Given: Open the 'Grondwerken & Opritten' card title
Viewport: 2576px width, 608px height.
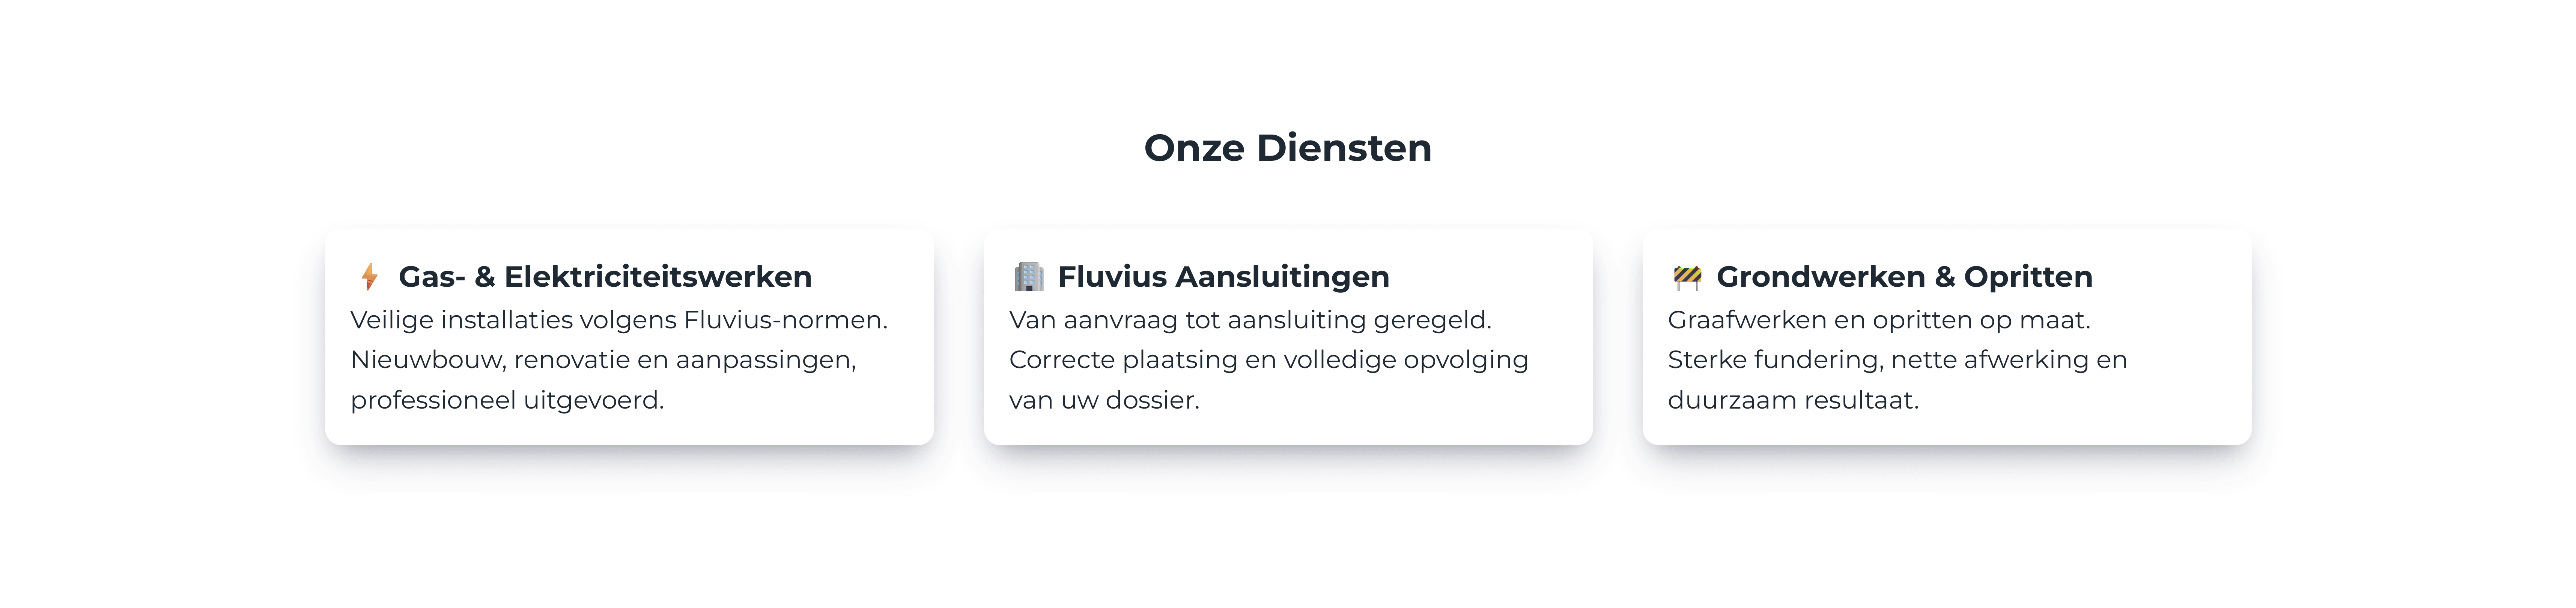Looking at the screenshot, I should point(1904,277).
